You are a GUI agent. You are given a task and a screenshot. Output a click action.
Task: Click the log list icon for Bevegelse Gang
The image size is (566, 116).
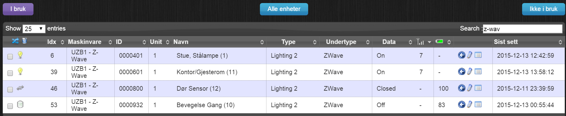point(478,104)
